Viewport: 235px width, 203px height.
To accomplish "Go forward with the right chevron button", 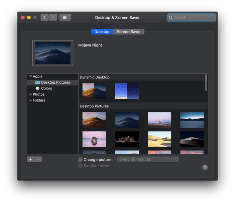I will [53, 17].
